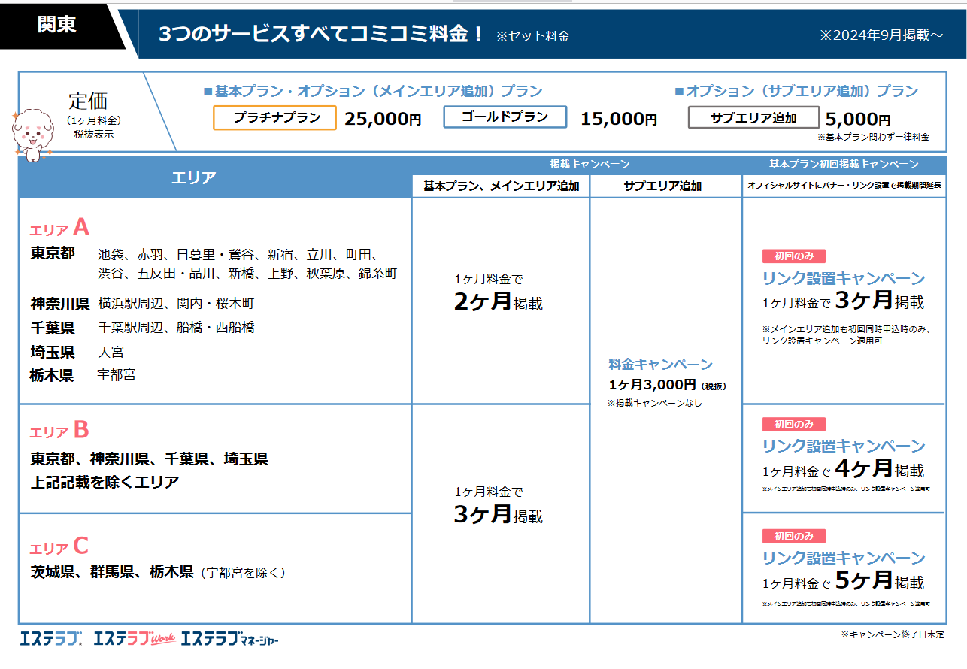Screen dimensions: 967x669
Task: Click the 千葉県 label in Area A
Action: coord(53,328)
